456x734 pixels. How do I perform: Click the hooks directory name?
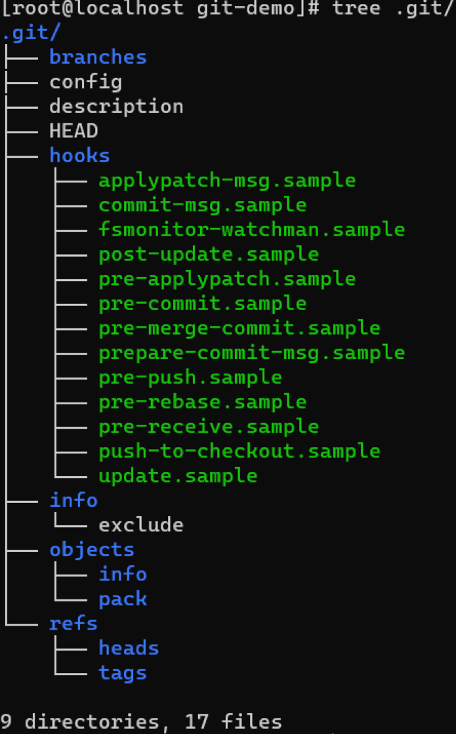coord(79,156)
